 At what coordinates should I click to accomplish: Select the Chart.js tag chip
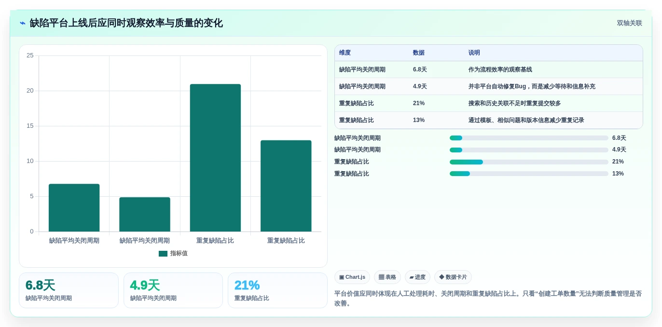[352, 277]
